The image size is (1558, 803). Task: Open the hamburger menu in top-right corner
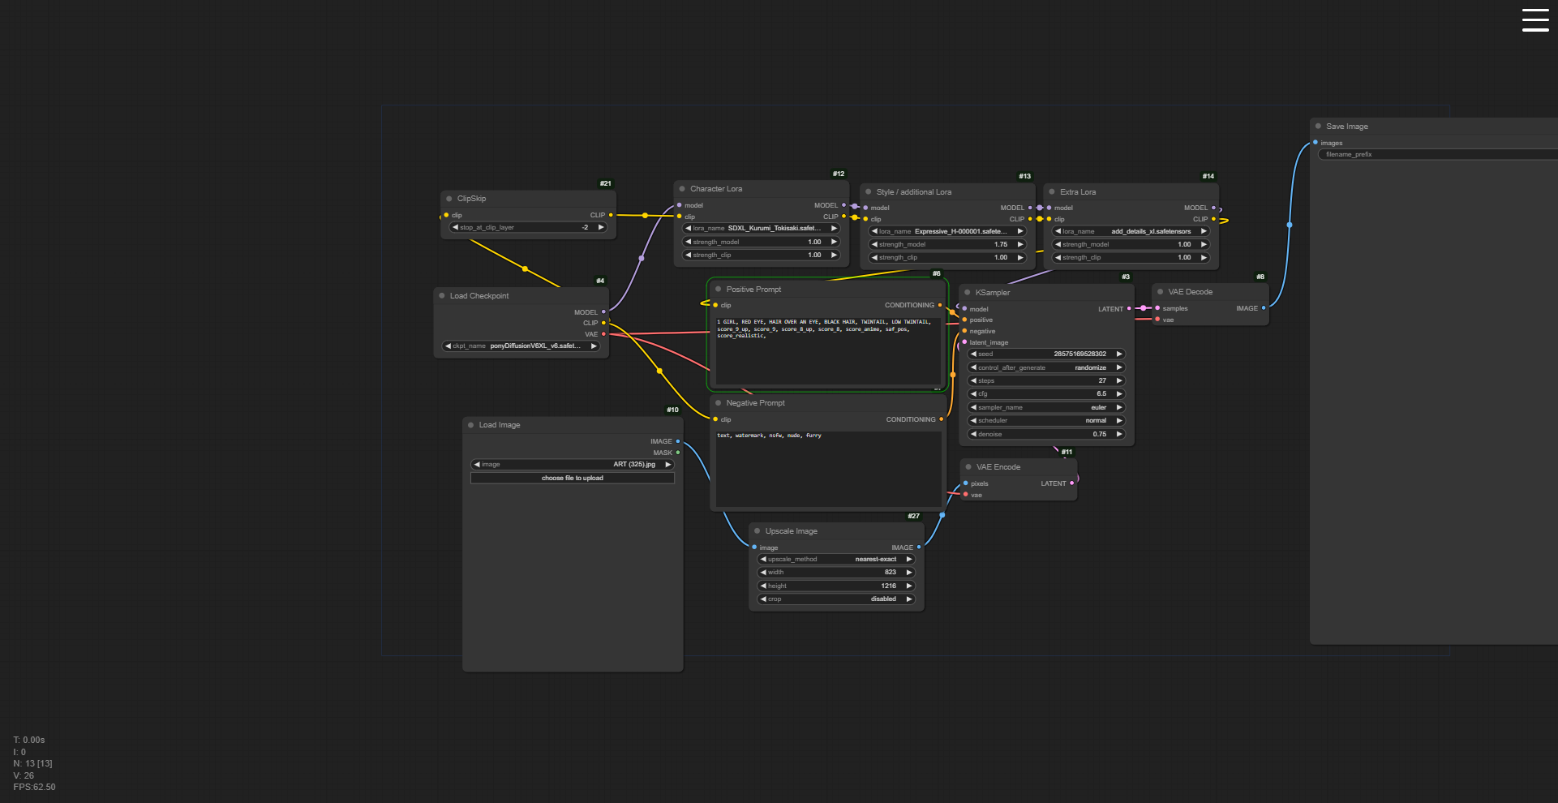pyautogui.click(x=1534, y=20)
